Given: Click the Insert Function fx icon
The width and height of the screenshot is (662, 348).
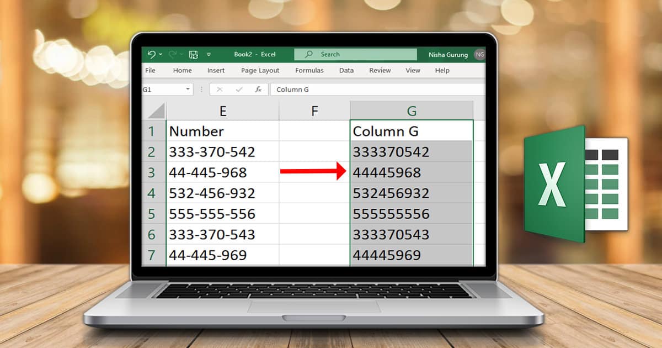Looking at the screenshot, I should pyautogui.click(x=258, y=89).
